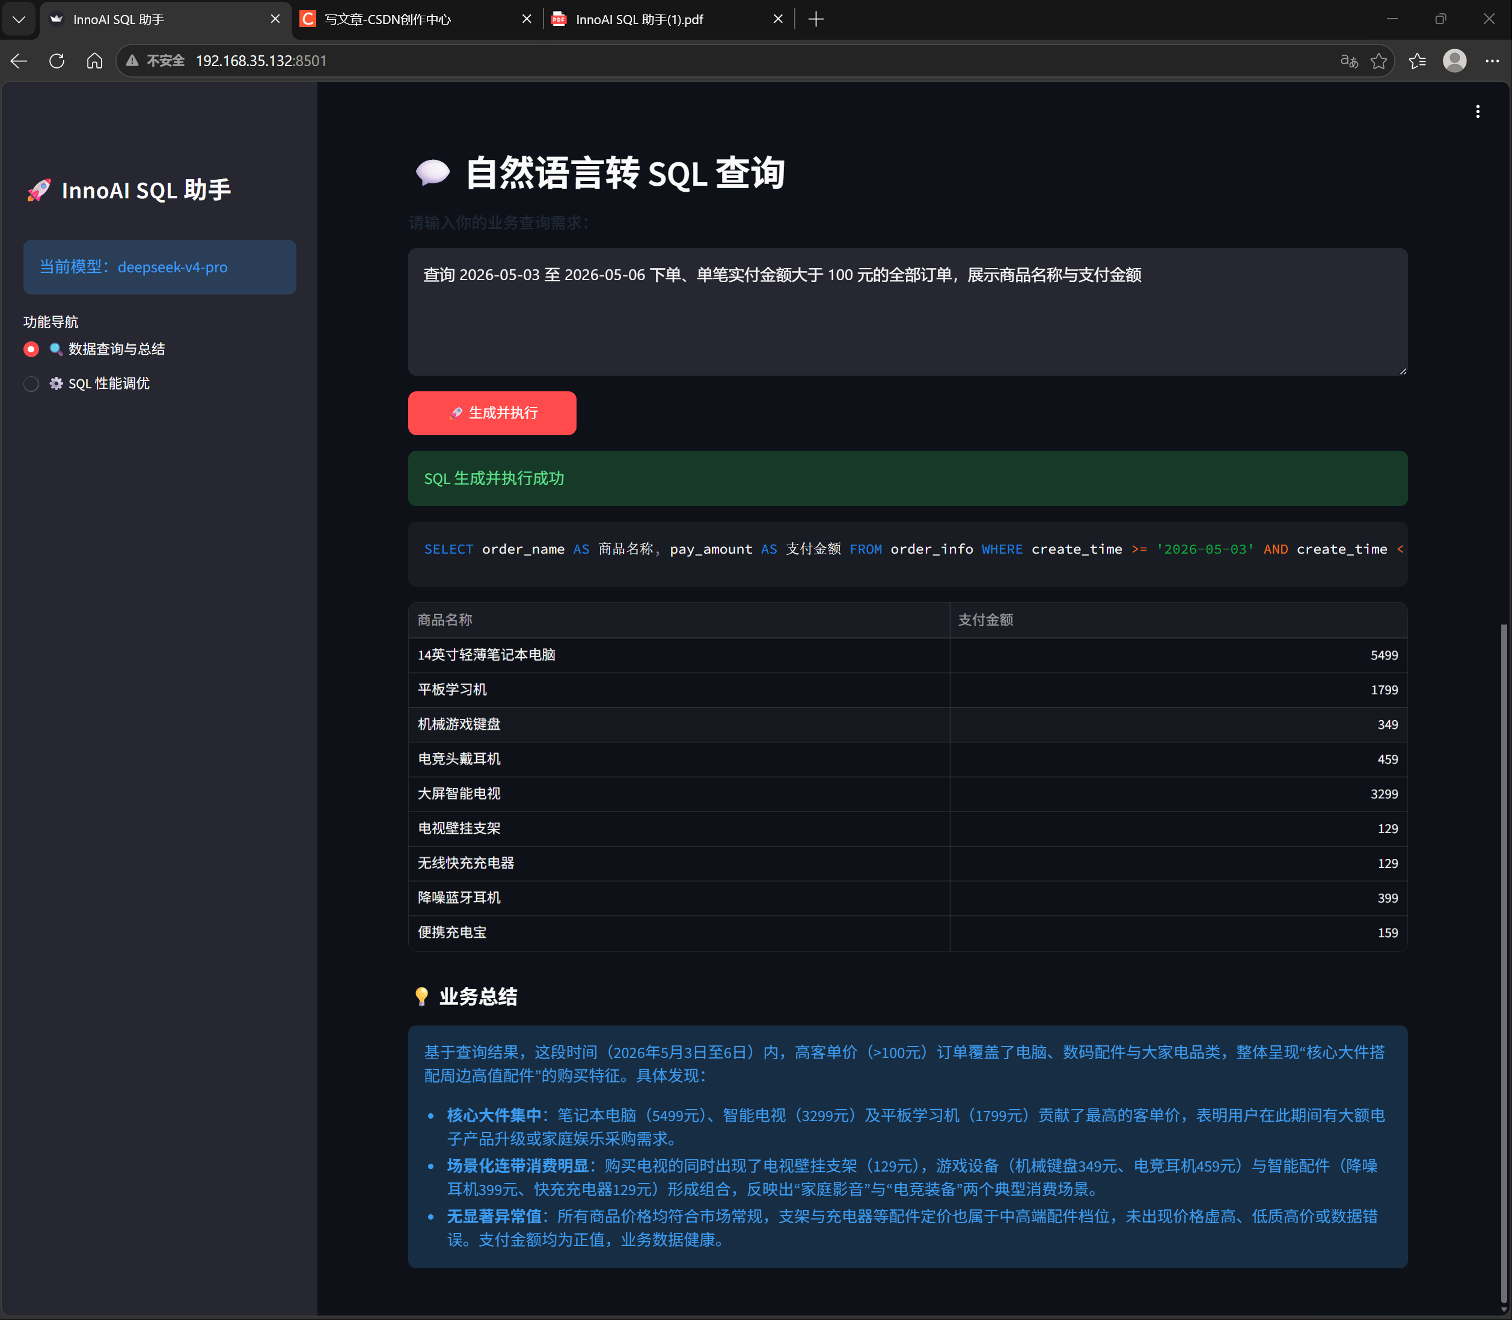Click the 不安全 site security warning
Screen dimensions: 1512x1320
point(156,60)
